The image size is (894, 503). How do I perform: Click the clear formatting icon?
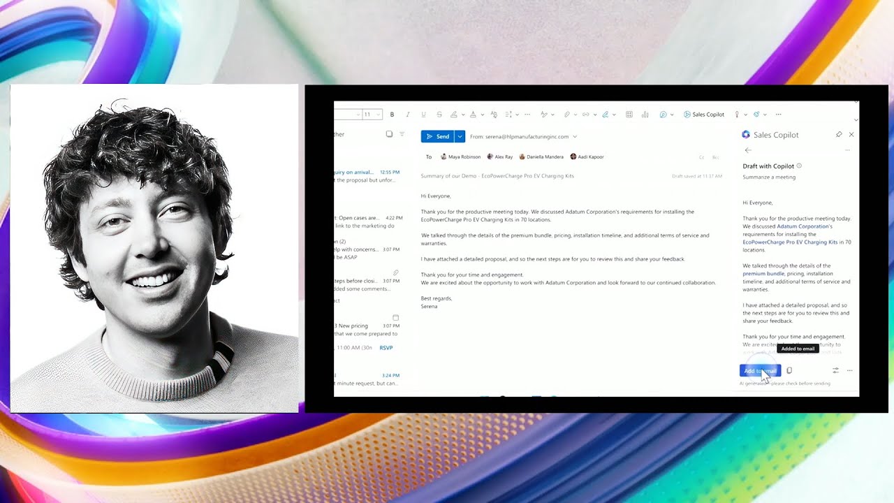(x=494, y=115)
